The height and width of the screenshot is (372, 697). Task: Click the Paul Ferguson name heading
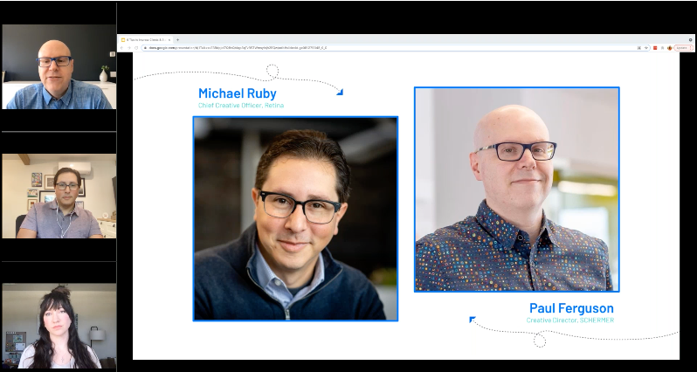pyautogui.click(x=571, y=308)
